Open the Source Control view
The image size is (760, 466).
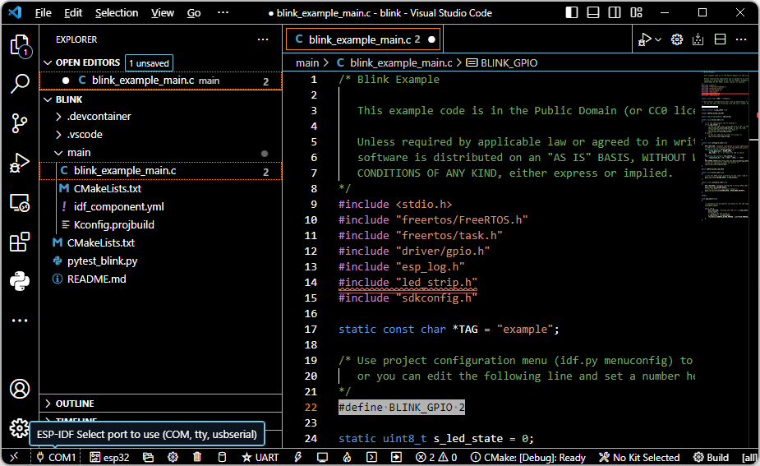coord(20,123)
